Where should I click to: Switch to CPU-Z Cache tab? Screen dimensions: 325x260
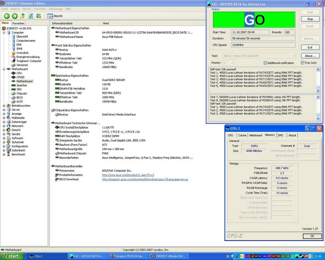click(242, 135)
